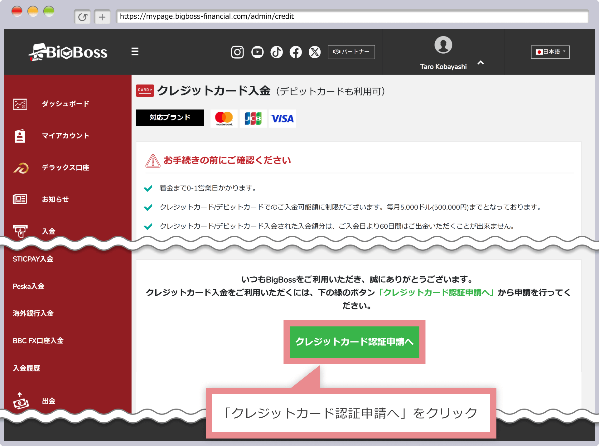
Task: Click the green クレジットカード認証申請へ button
Action: pyautogui.click(x=354, y=342)
